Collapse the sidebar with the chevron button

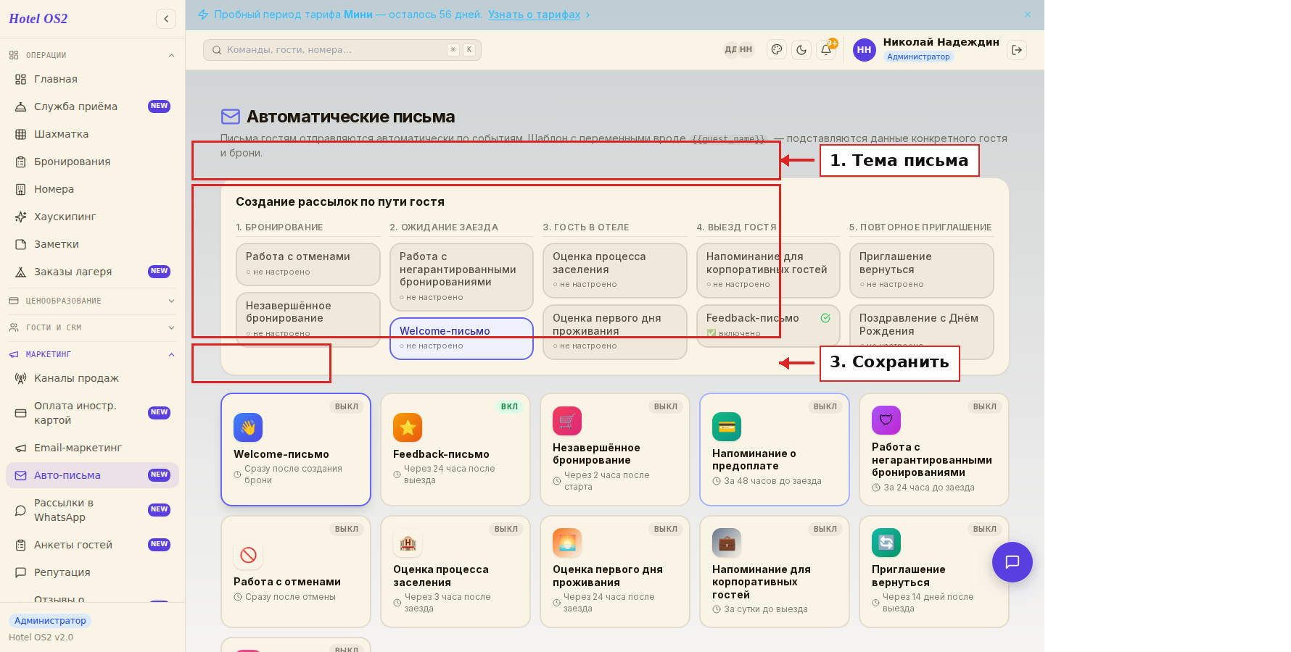click(166, 19)
